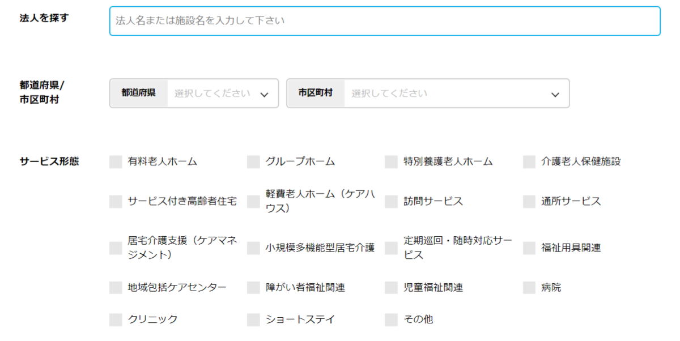The image size is (680, 341).
Task: Expand the 市区町村 dropdown
Action: pos(456,93)
